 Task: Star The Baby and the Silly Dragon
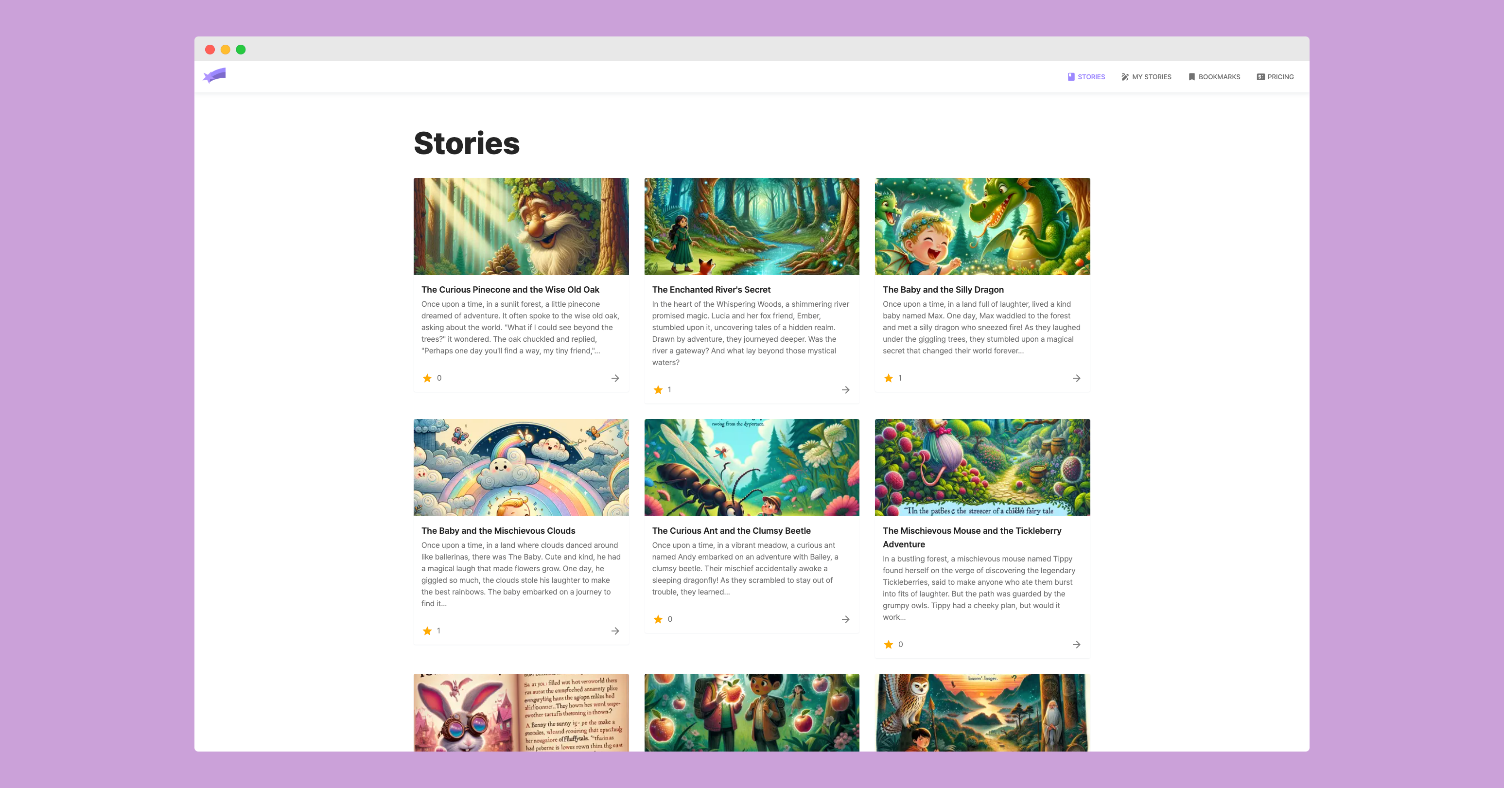tap(889, 378)
